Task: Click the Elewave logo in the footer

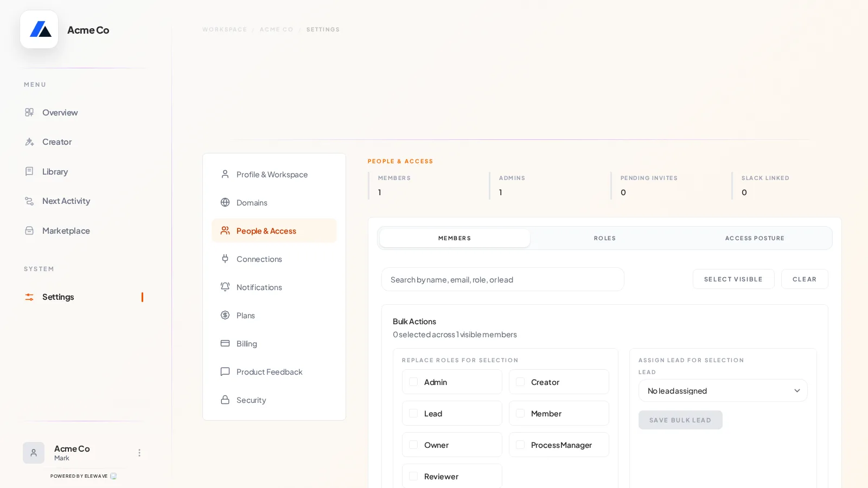Action: click(x=113, y=476)
